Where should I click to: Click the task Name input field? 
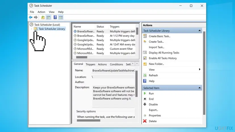coord(114,71)
